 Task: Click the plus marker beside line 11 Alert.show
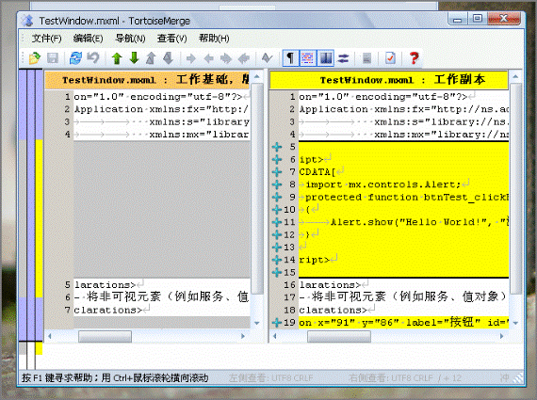coord(277,222)
